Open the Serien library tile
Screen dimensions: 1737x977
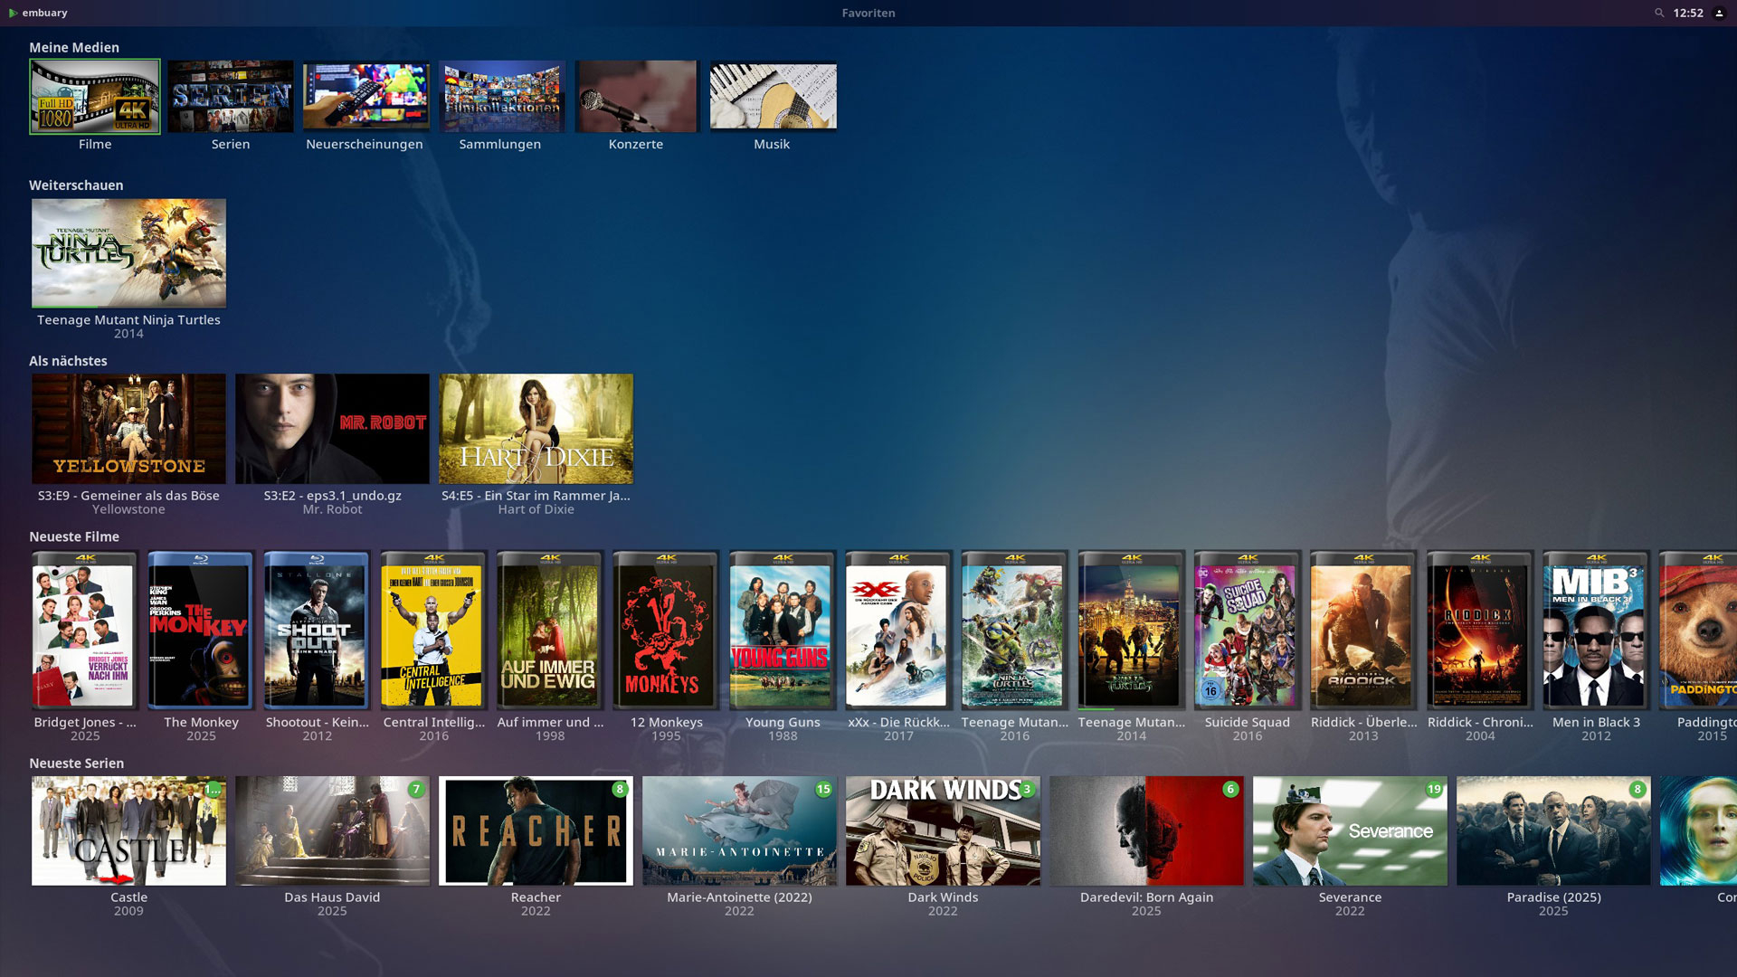tap(231, 97)
